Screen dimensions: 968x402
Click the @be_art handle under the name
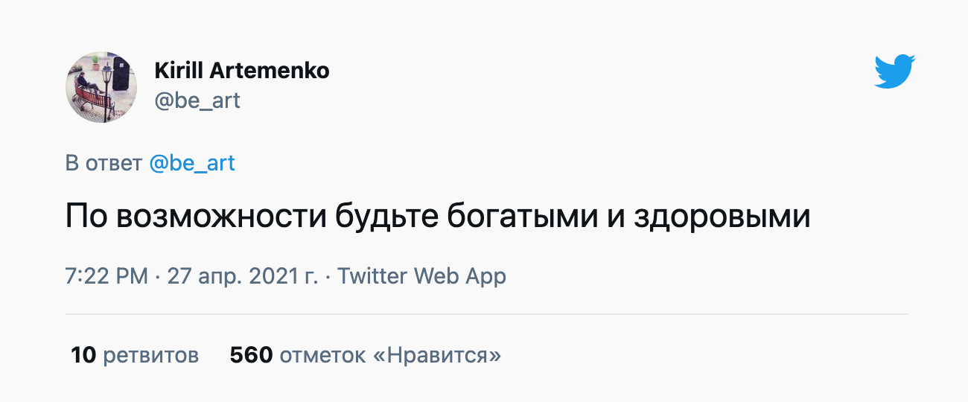click(197, 100)
